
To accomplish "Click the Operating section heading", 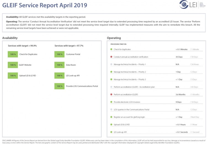I will (114, 38).
